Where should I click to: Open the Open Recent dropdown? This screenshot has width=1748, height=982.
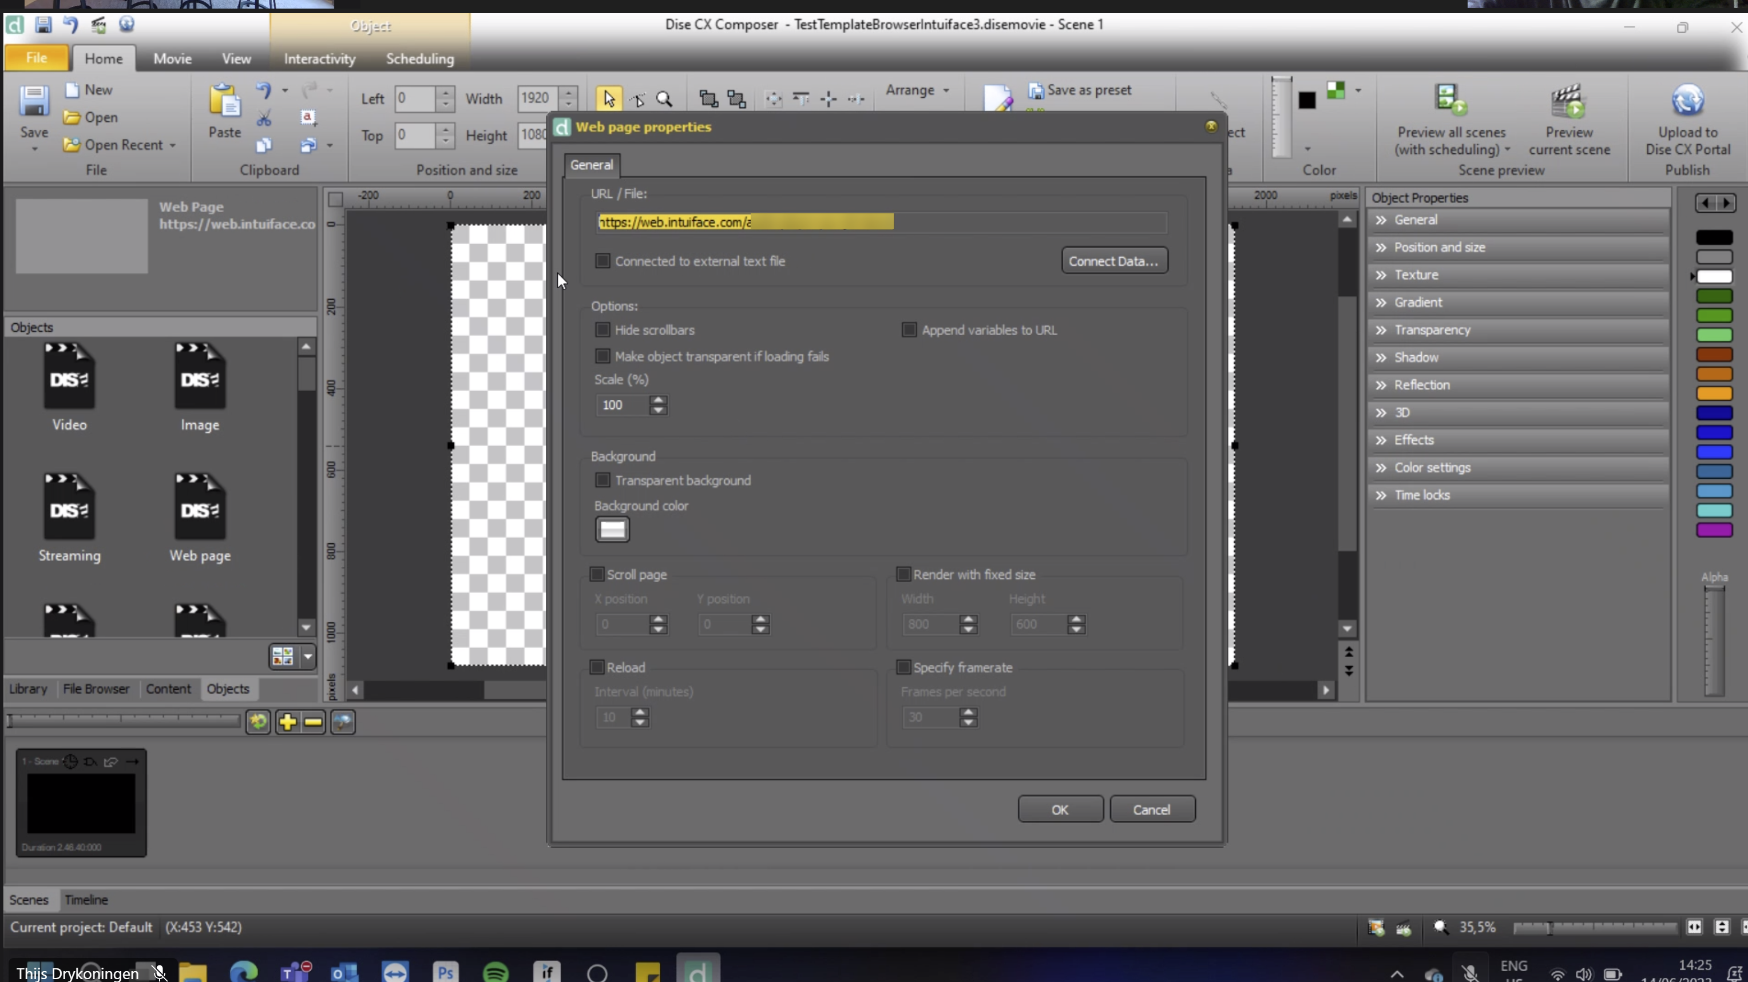tap(120, 145)
